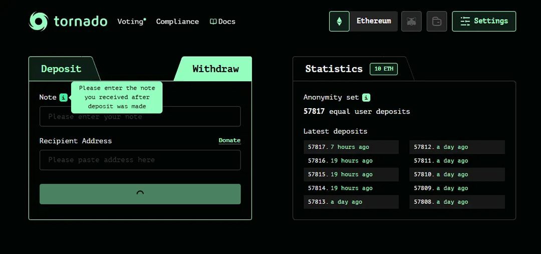Click the sliders icon in Settings button

tap(465, 21)
